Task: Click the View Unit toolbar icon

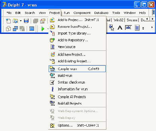Action: [x=8, y=28]
